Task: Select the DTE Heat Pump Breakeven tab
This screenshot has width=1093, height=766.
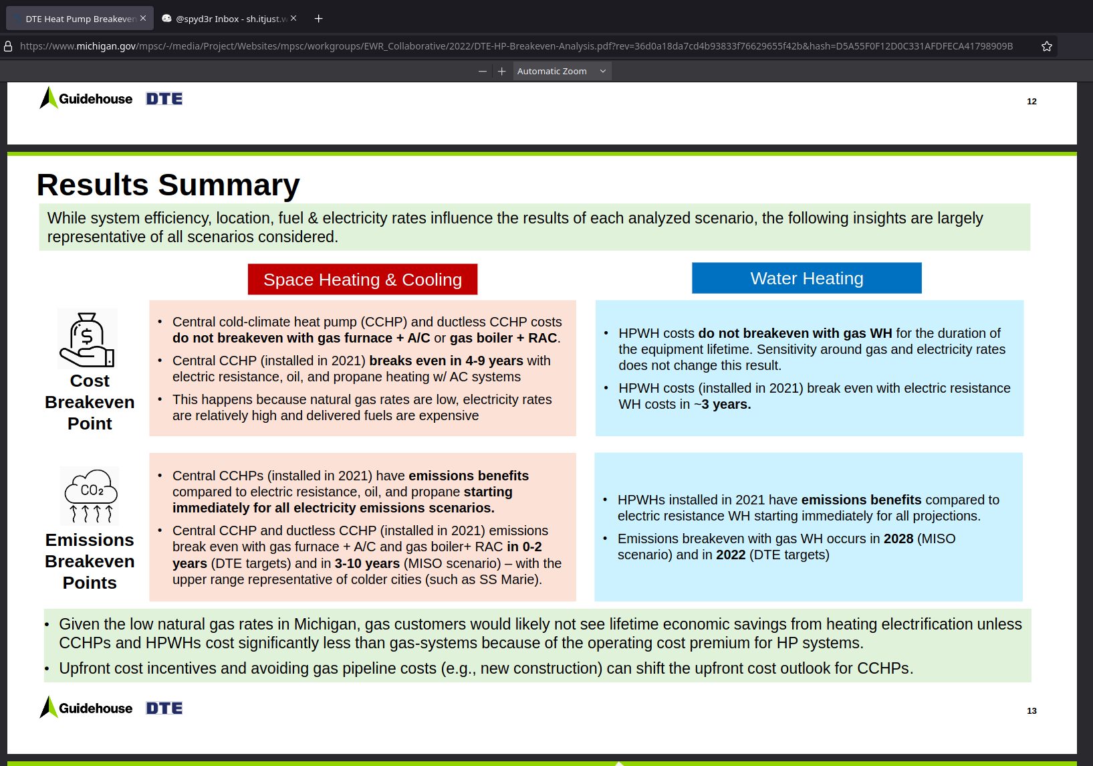Action: point(77,19)
